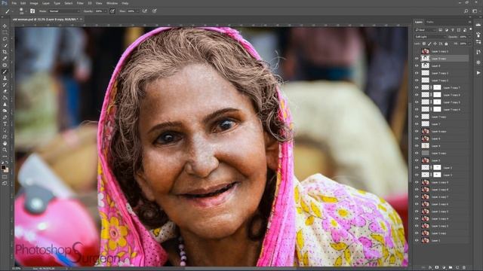Screen dimensions: 483x271
Task: Hide Layer 9 with its eye icon
Action: pos(417,65)
